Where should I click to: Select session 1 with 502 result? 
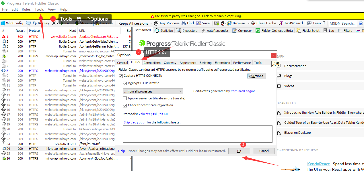point(66,37)
